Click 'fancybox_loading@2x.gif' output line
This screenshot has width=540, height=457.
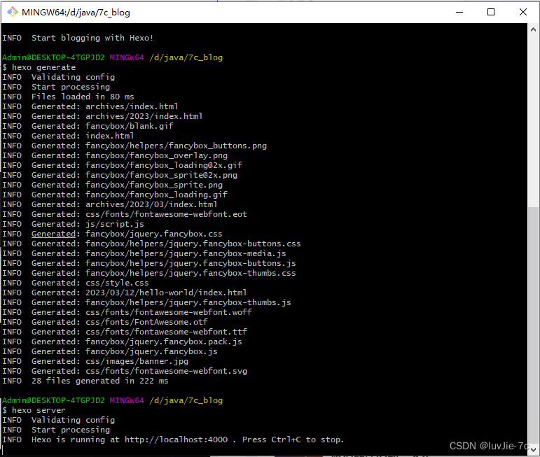(123, 165)
